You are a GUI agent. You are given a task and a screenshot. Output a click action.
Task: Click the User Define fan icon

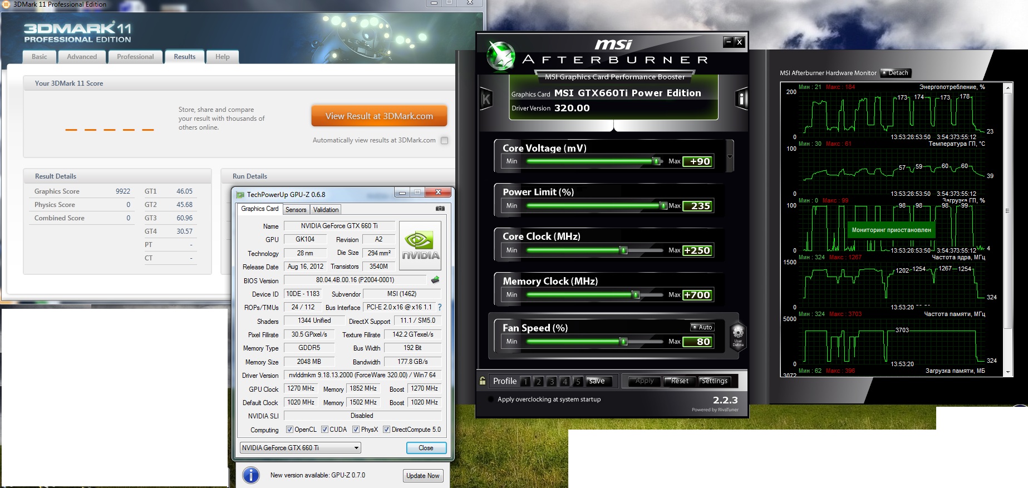pos(738,336)
